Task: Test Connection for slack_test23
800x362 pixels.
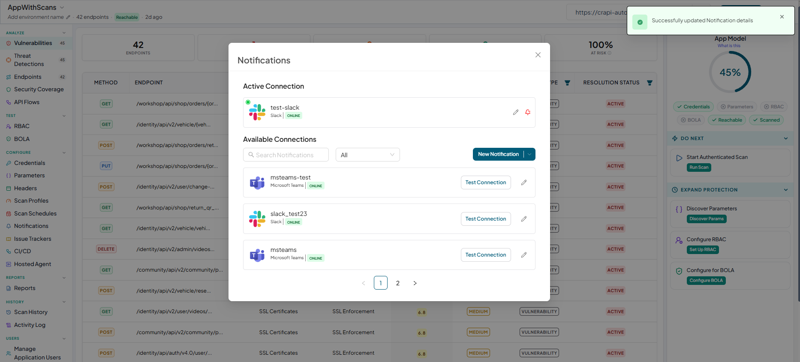Action: click(x=486, y=219)
